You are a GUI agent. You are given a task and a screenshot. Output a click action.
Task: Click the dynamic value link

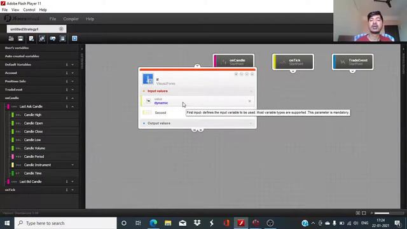(161, 103)
